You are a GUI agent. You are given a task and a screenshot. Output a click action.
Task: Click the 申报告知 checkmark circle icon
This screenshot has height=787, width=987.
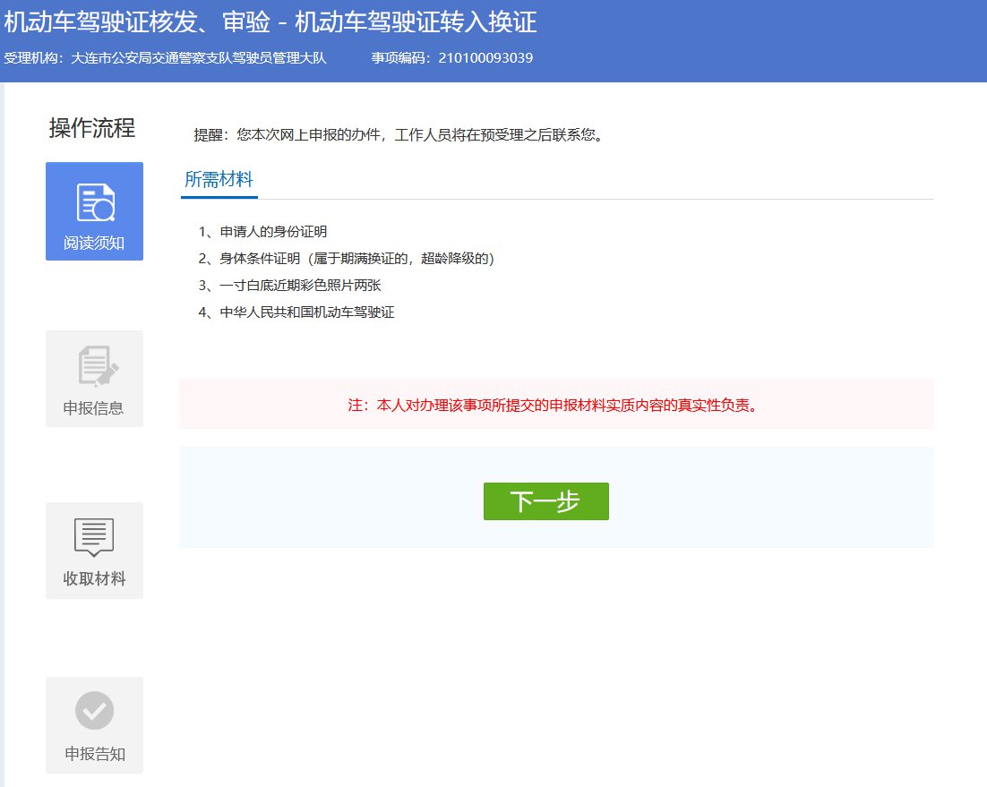coord(94,711)
